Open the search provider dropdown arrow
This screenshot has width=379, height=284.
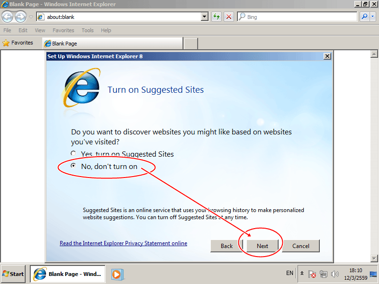(372, 17)
